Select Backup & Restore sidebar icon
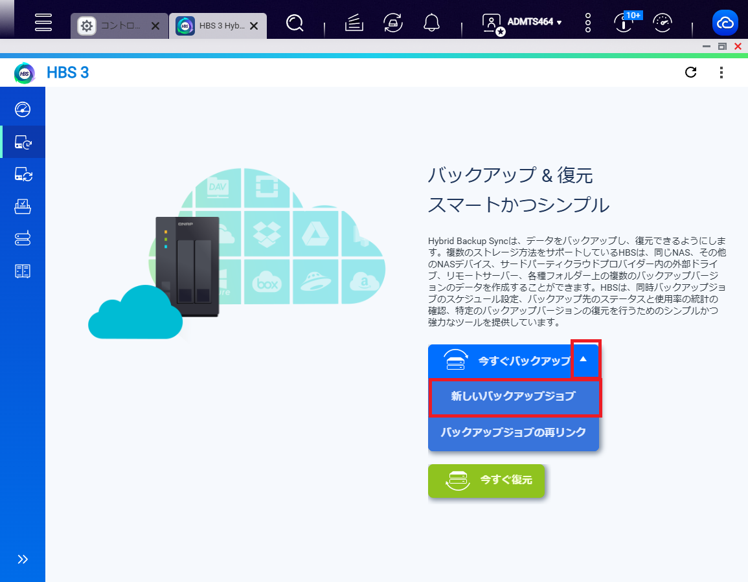The image size is (748, 582). tap(23, 142)
